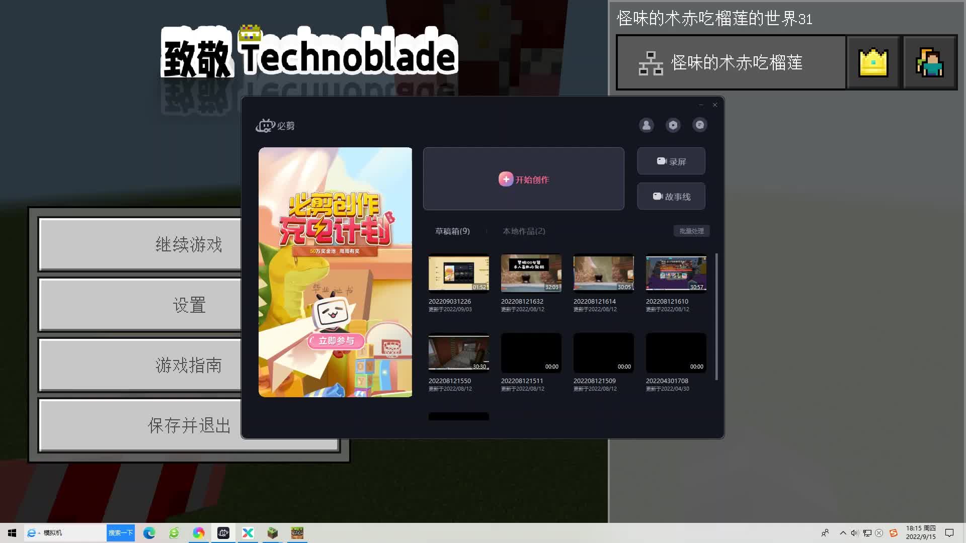Screen dimensions: 966x543
Task: Open the hexagon settings icon in 必剪
Action: click(x=673, y=125)
